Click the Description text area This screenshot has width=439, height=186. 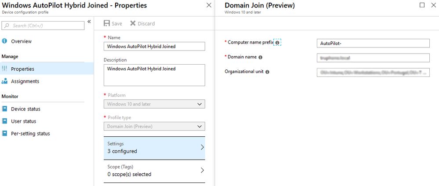(154, 75)
